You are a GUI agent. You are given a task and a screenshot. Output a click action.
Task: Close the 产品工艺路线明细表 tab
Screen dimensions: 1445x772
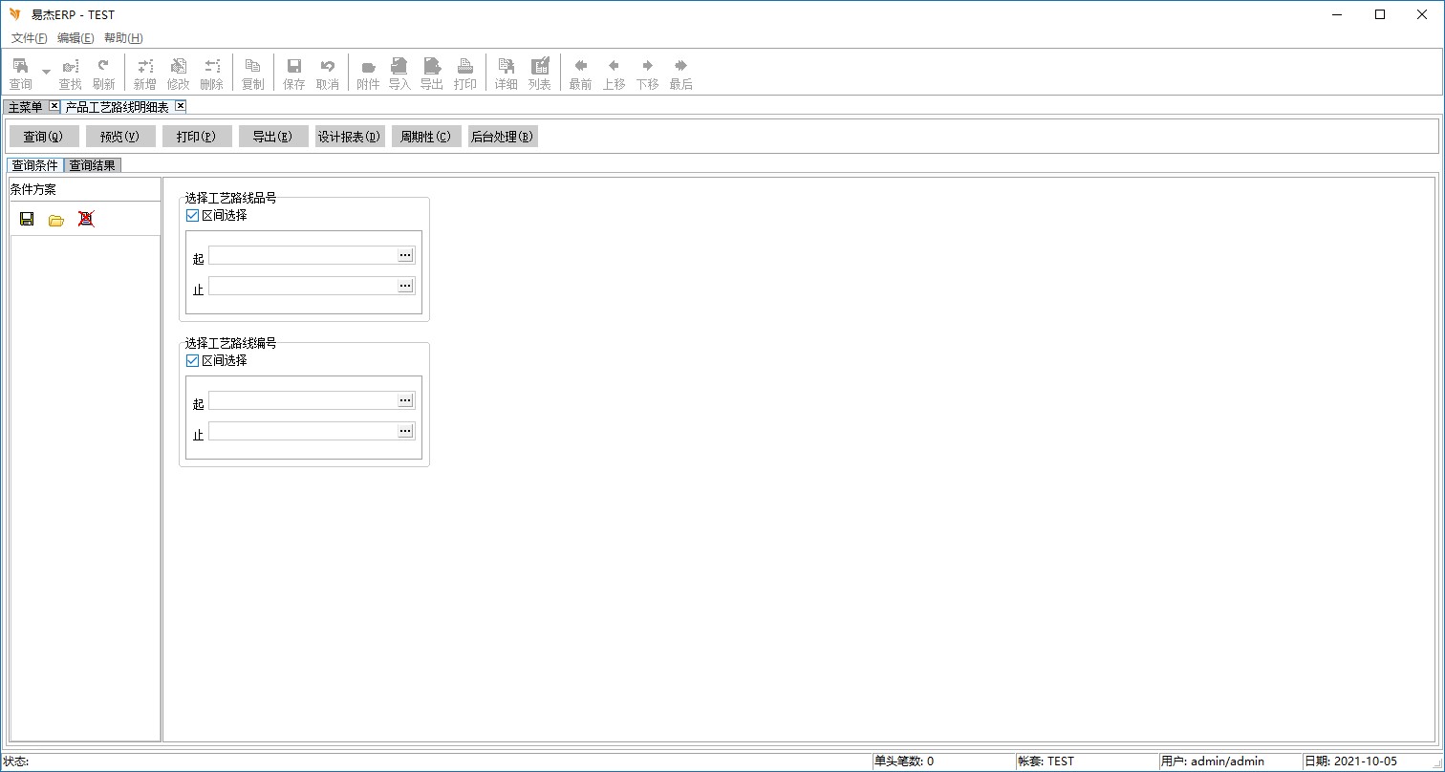pos(180,106)
